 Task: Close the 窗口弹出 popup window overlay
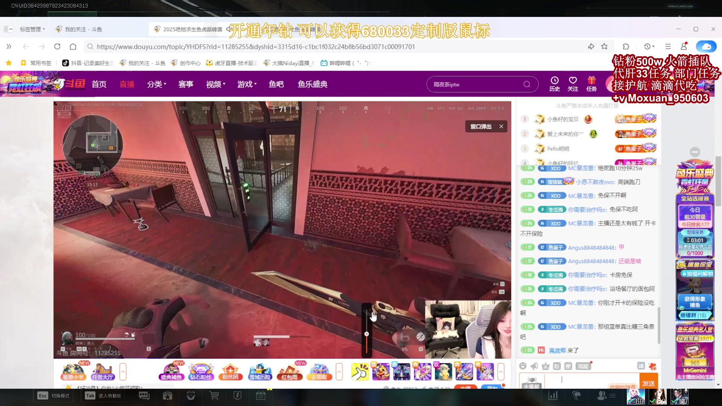(501, 126)
